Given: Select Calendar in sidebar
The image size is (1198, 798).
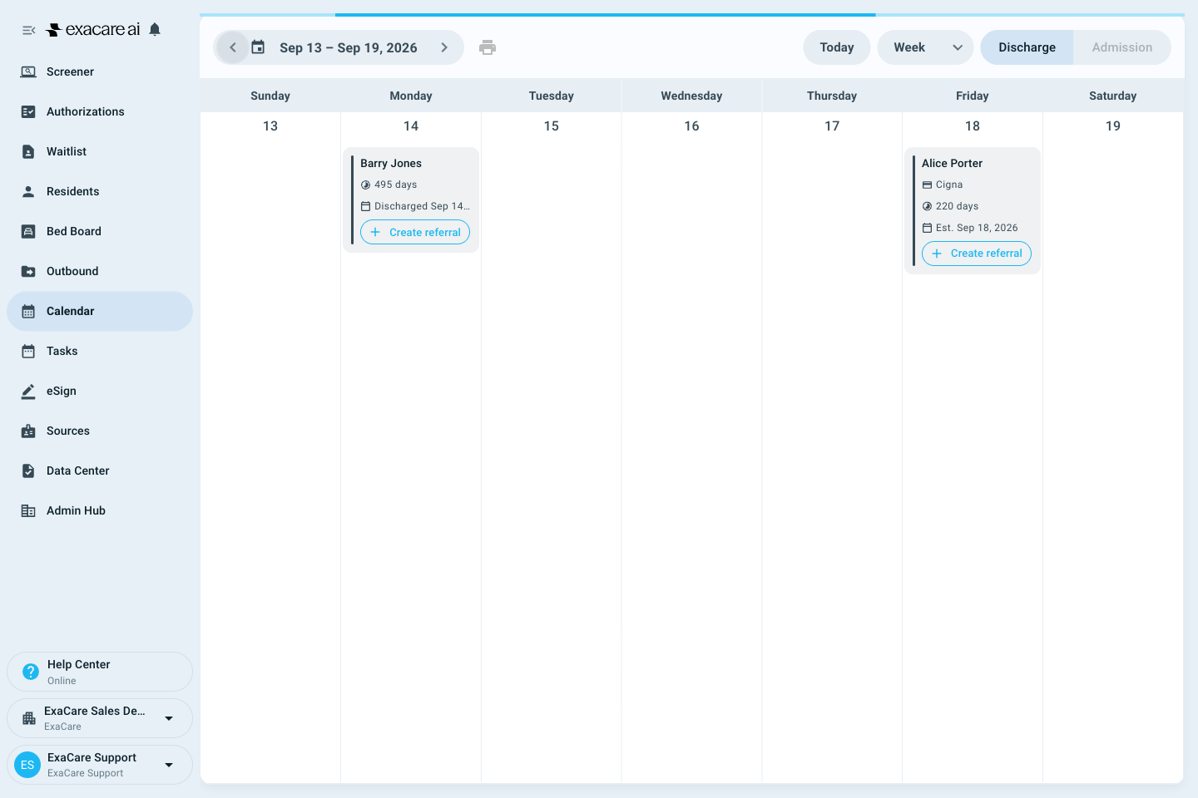Looking at the screenshot, I should 100,312.
